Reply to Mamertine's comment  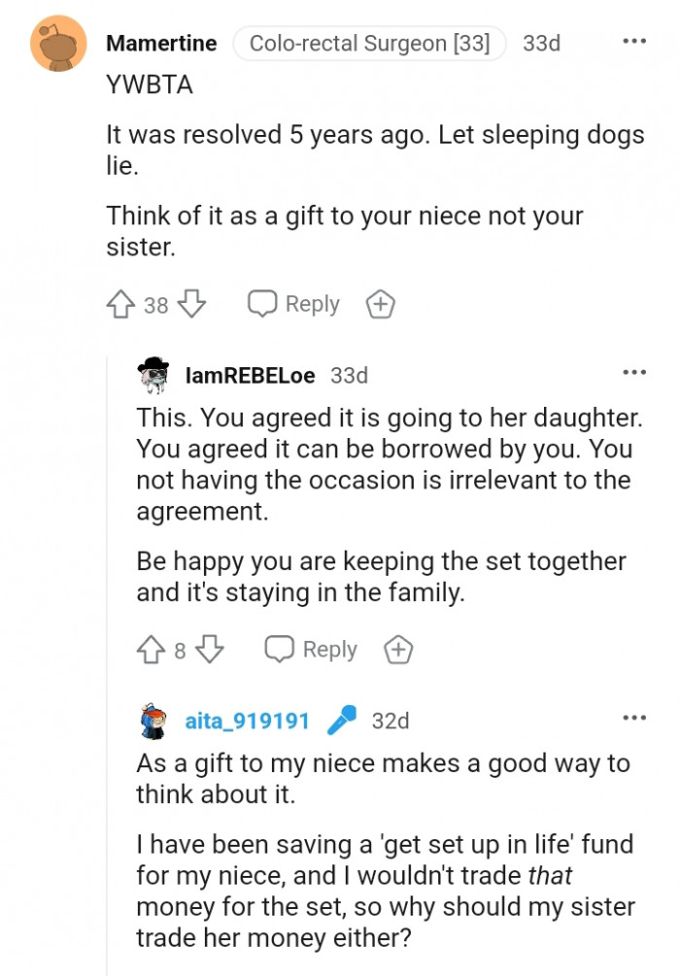(292, 304)
